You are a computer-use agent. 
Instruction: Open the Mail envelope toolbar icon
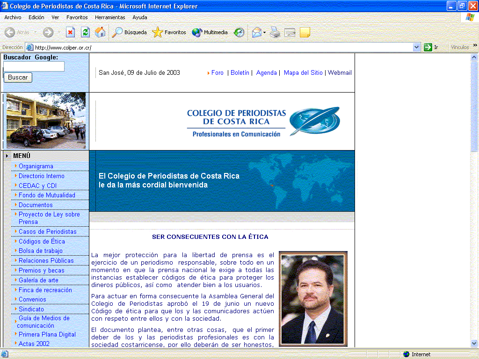pyautogui.click(x=256, y=32)
